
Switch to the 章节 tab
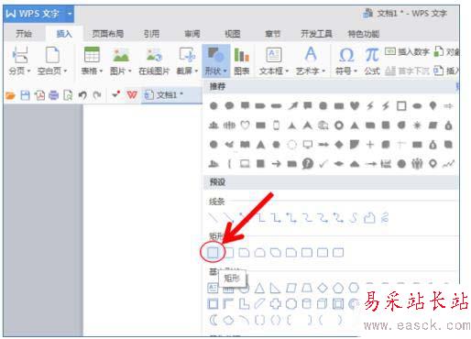click(272, 34)
